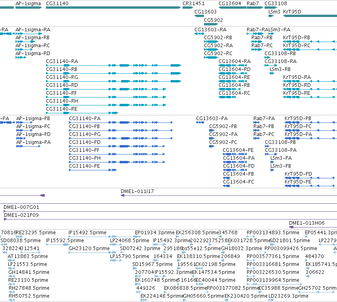Viewport: 337px width, 302px height.
Task: Click transcript CG31140-RB label
Action: tap(62, 69)
